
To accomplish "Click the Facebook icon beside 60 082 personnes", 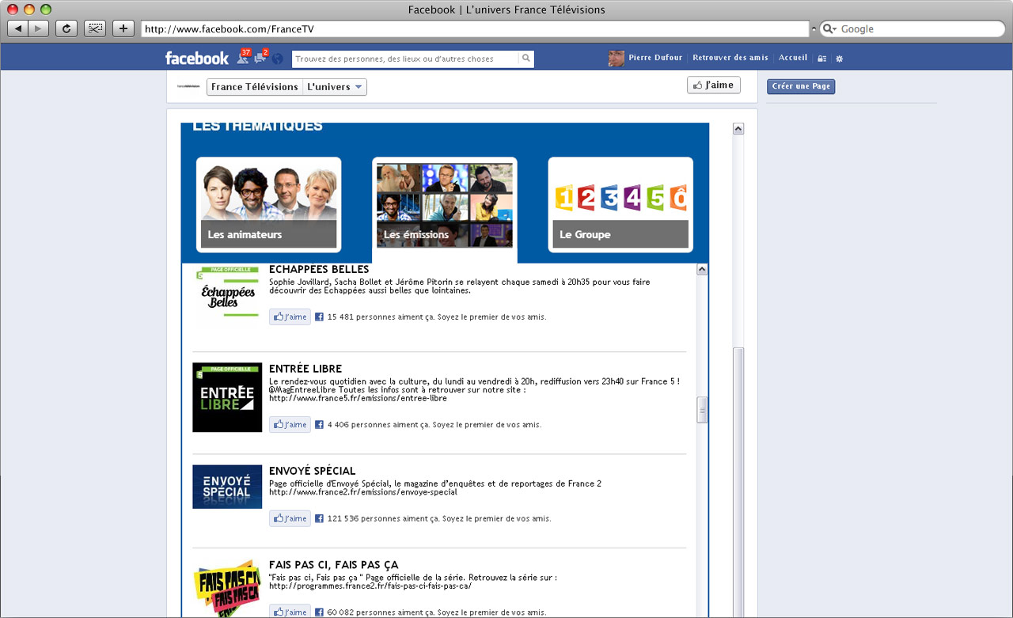I will 320,612.
